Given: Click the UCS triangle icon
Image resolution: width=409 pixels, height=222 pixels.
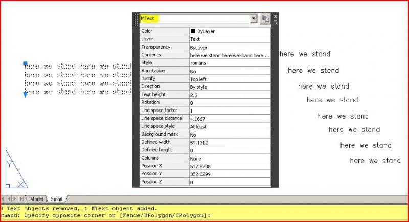Looking at the screenshot, I should tap(16, 169).
